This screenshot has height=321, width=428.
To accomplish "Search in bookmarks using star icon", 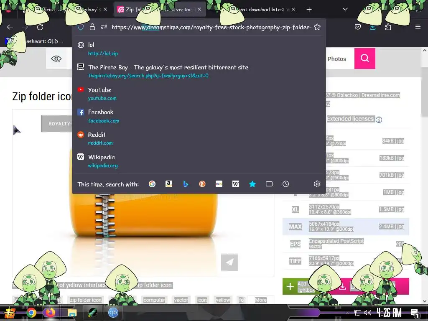I will point(252,184).
